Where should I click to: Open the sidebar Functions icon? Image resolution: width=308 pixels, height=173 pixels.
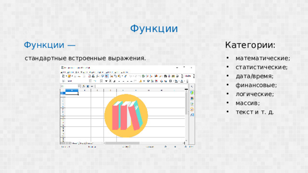click(x=192, y=115)
